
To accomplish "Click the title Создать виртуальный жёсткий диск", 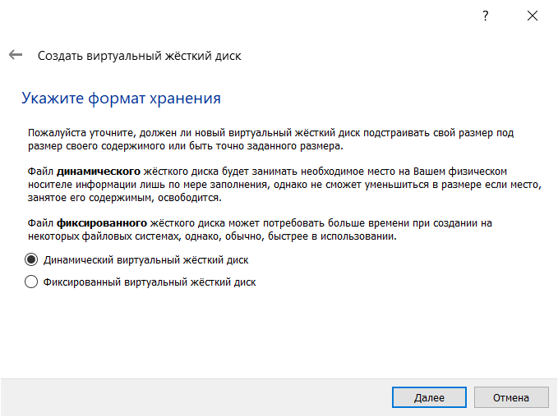I will point(140,56).
